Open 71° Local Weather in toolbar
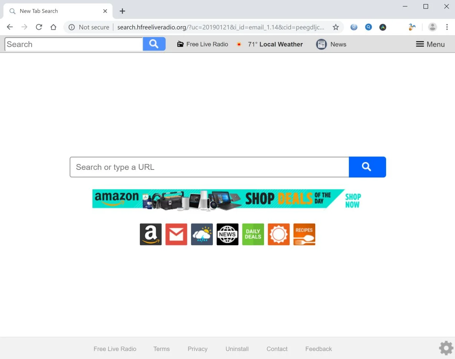This screenshot has height=359, width=455. click(270, 44)
